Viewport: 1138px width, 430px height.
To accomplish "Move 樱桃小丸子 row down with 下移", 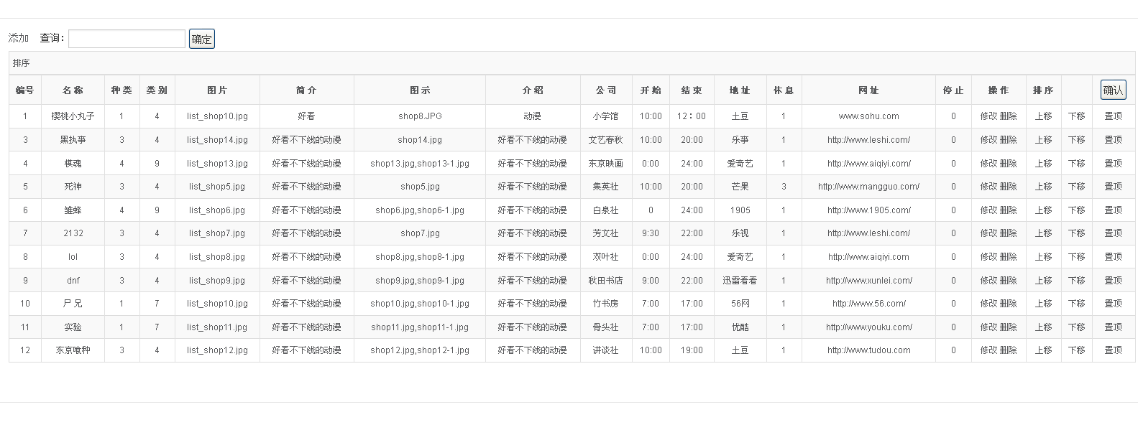I will click(1076, 116).
